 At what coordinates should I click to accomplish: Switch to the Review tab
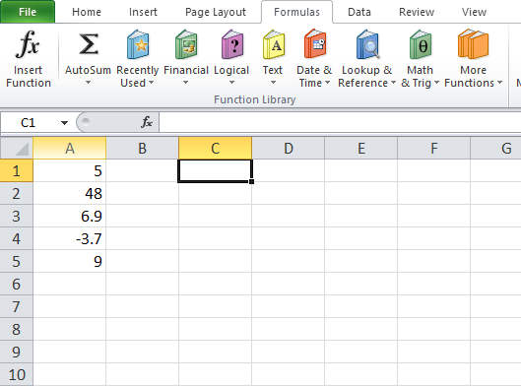[x=417, y=12]
